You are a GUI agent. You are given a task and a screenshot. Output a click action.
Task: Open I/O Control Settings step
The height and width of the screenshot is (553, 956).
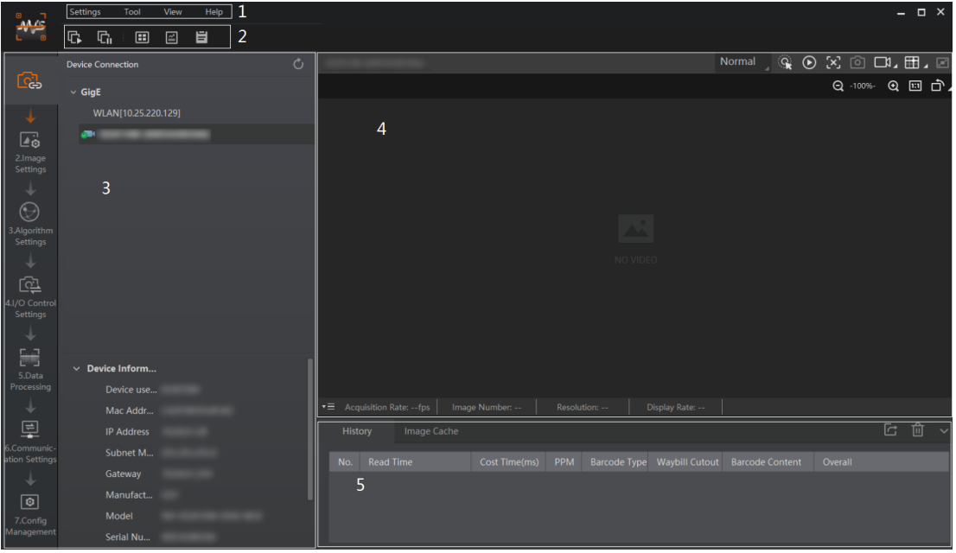click(30, 297)
